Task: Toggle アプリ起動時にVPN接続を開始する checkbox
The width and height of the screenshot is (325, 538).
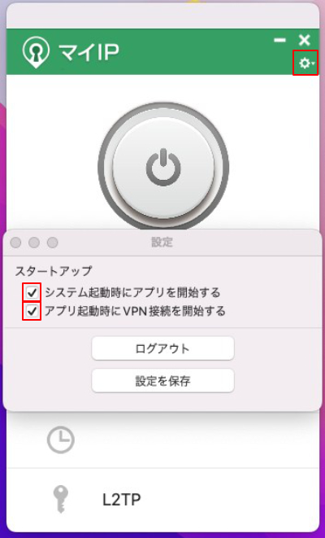Action: 32,311
